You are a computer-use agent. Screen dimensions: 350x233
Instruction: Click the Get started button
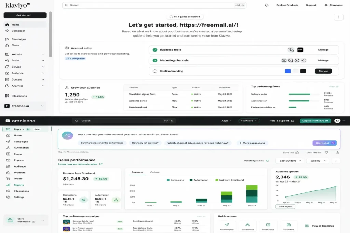(x=25, y=15)
